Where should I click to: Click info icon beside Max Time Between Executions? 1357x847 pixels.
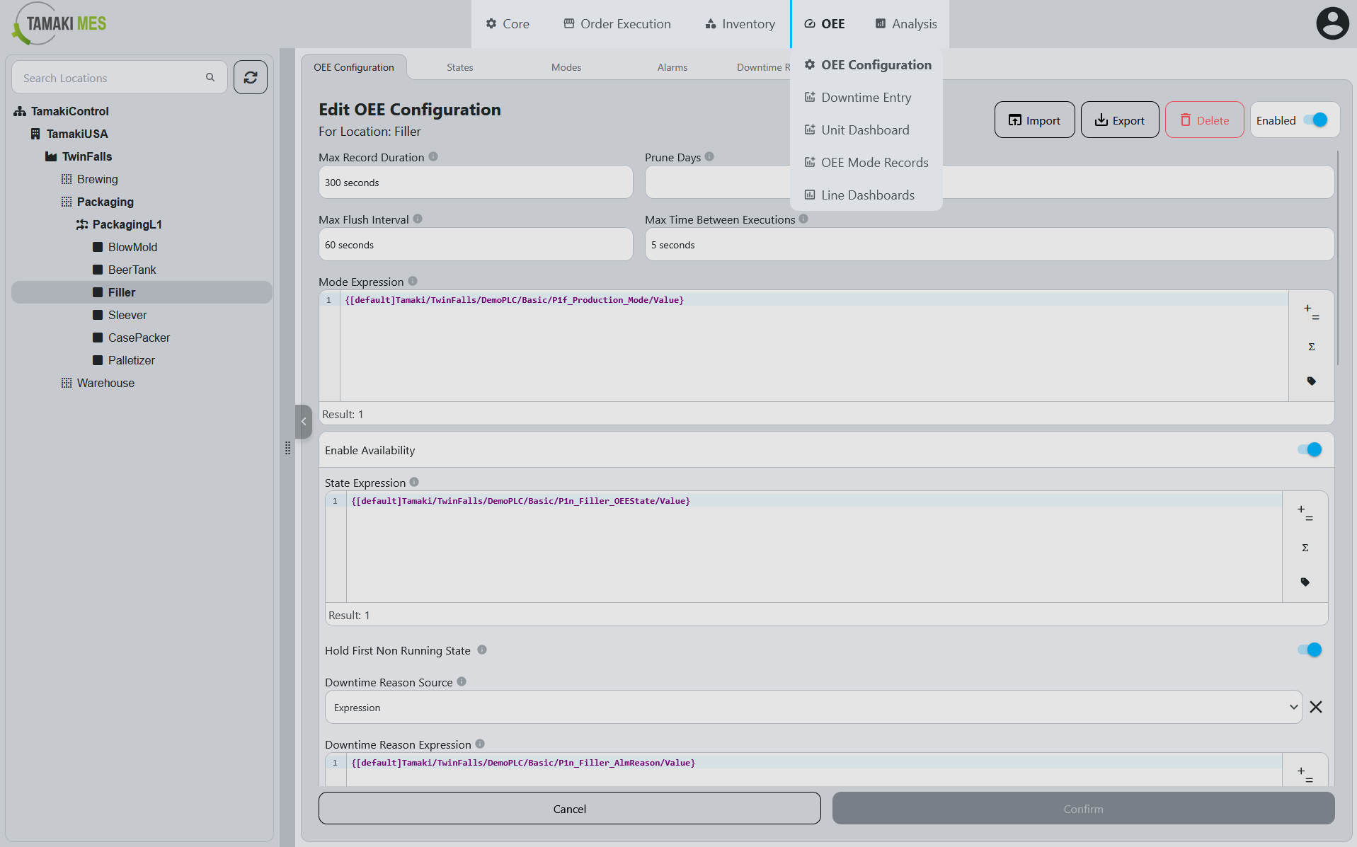coord(803,219)
